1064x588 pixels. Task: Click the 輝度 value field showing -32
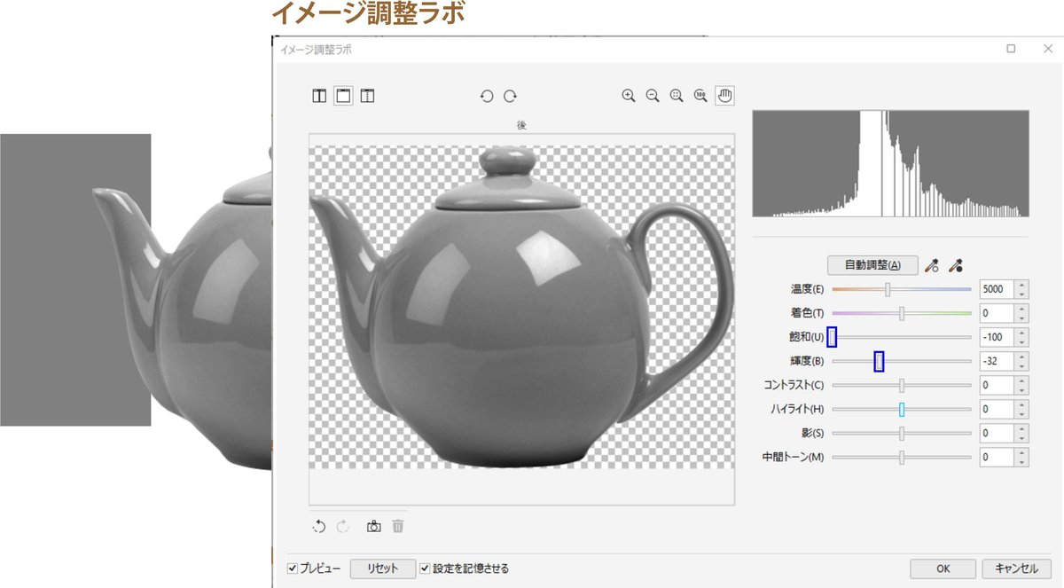click(997, 361)
